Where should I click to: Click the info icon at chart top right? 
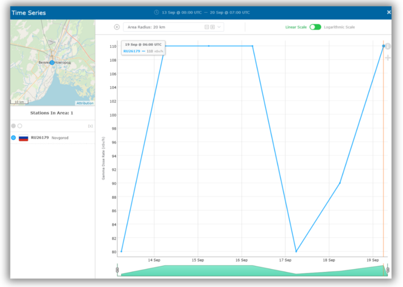pos(387,46)
